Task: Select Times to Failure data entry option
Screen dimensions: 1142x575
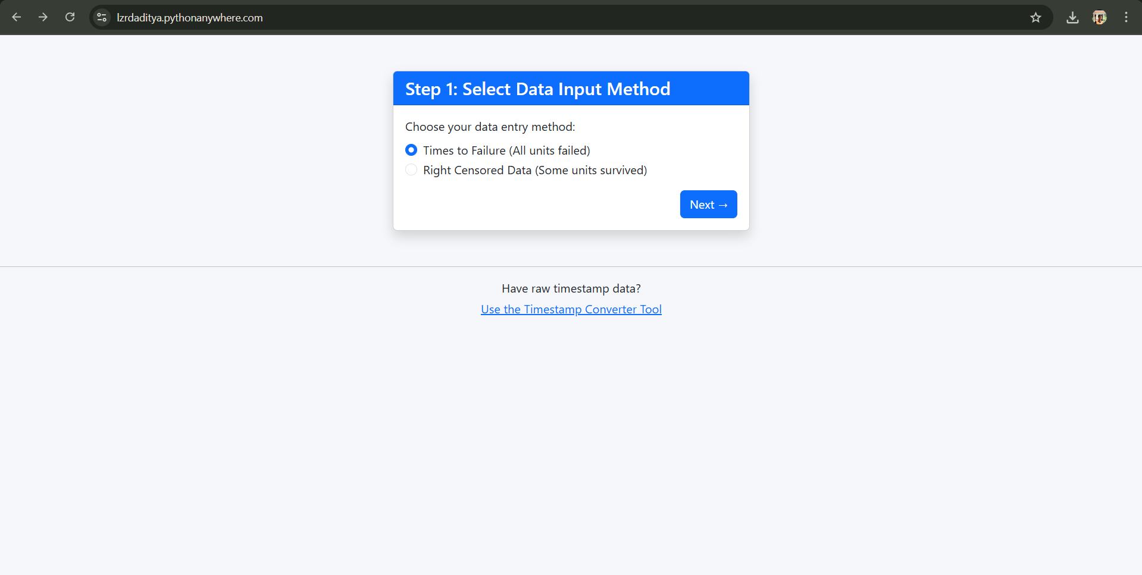Action: [x=411, y=150]
